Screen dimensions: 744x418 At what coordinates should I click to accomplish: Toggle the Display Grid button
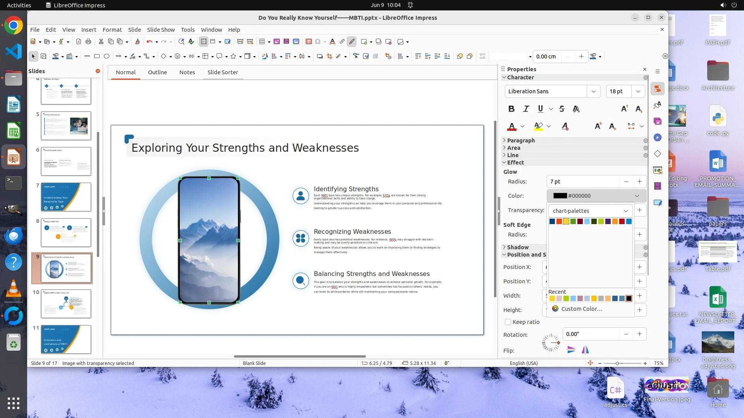(x=204, y=42)
